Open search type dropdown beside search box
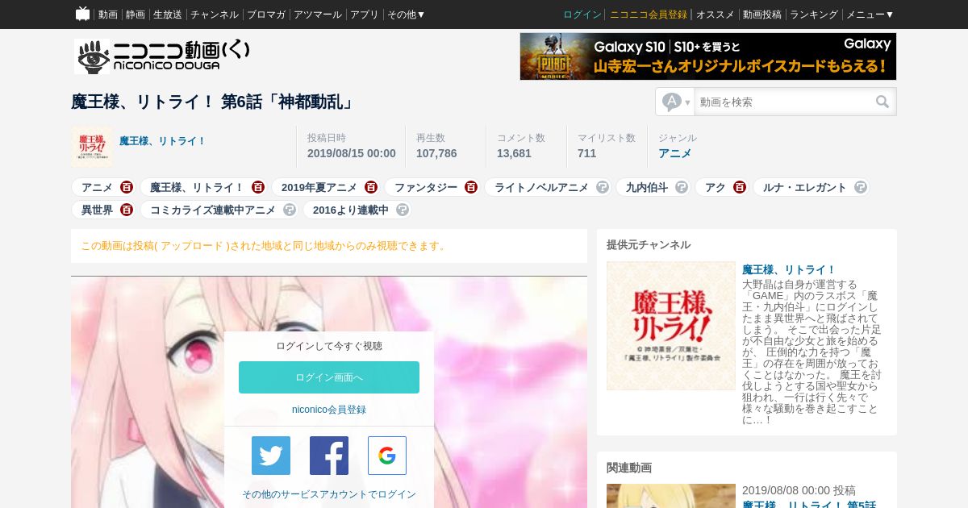 point(676,102)
